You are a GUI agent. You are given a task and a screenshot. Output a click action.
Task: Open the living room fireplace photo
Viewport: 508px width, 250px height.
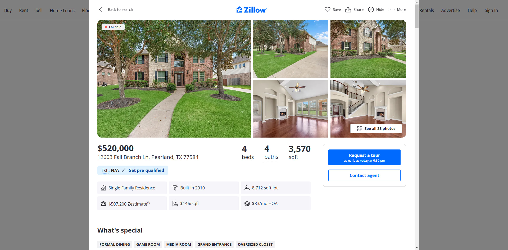point(291,109)
